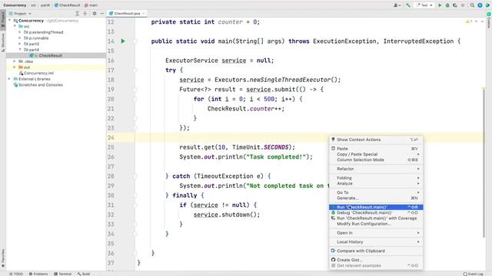Expand the part3 package arrow
The height and width of the screenshot is (276, 492).
point(20,44)
